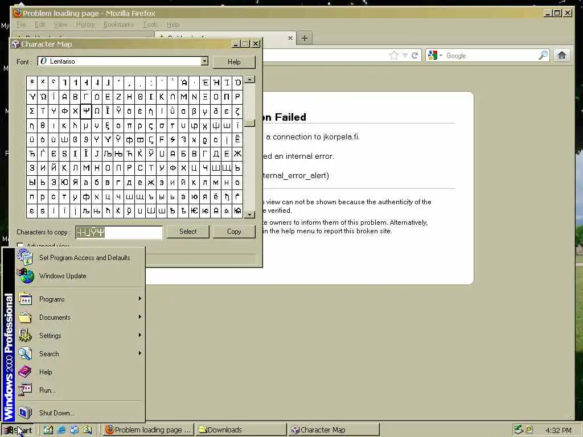583x437 pixels.
Task: Click the Show Desktop quick launch icon
Action: click(48, 430)
